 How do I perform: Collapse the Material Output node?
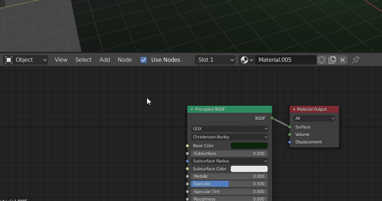point(294,109)
